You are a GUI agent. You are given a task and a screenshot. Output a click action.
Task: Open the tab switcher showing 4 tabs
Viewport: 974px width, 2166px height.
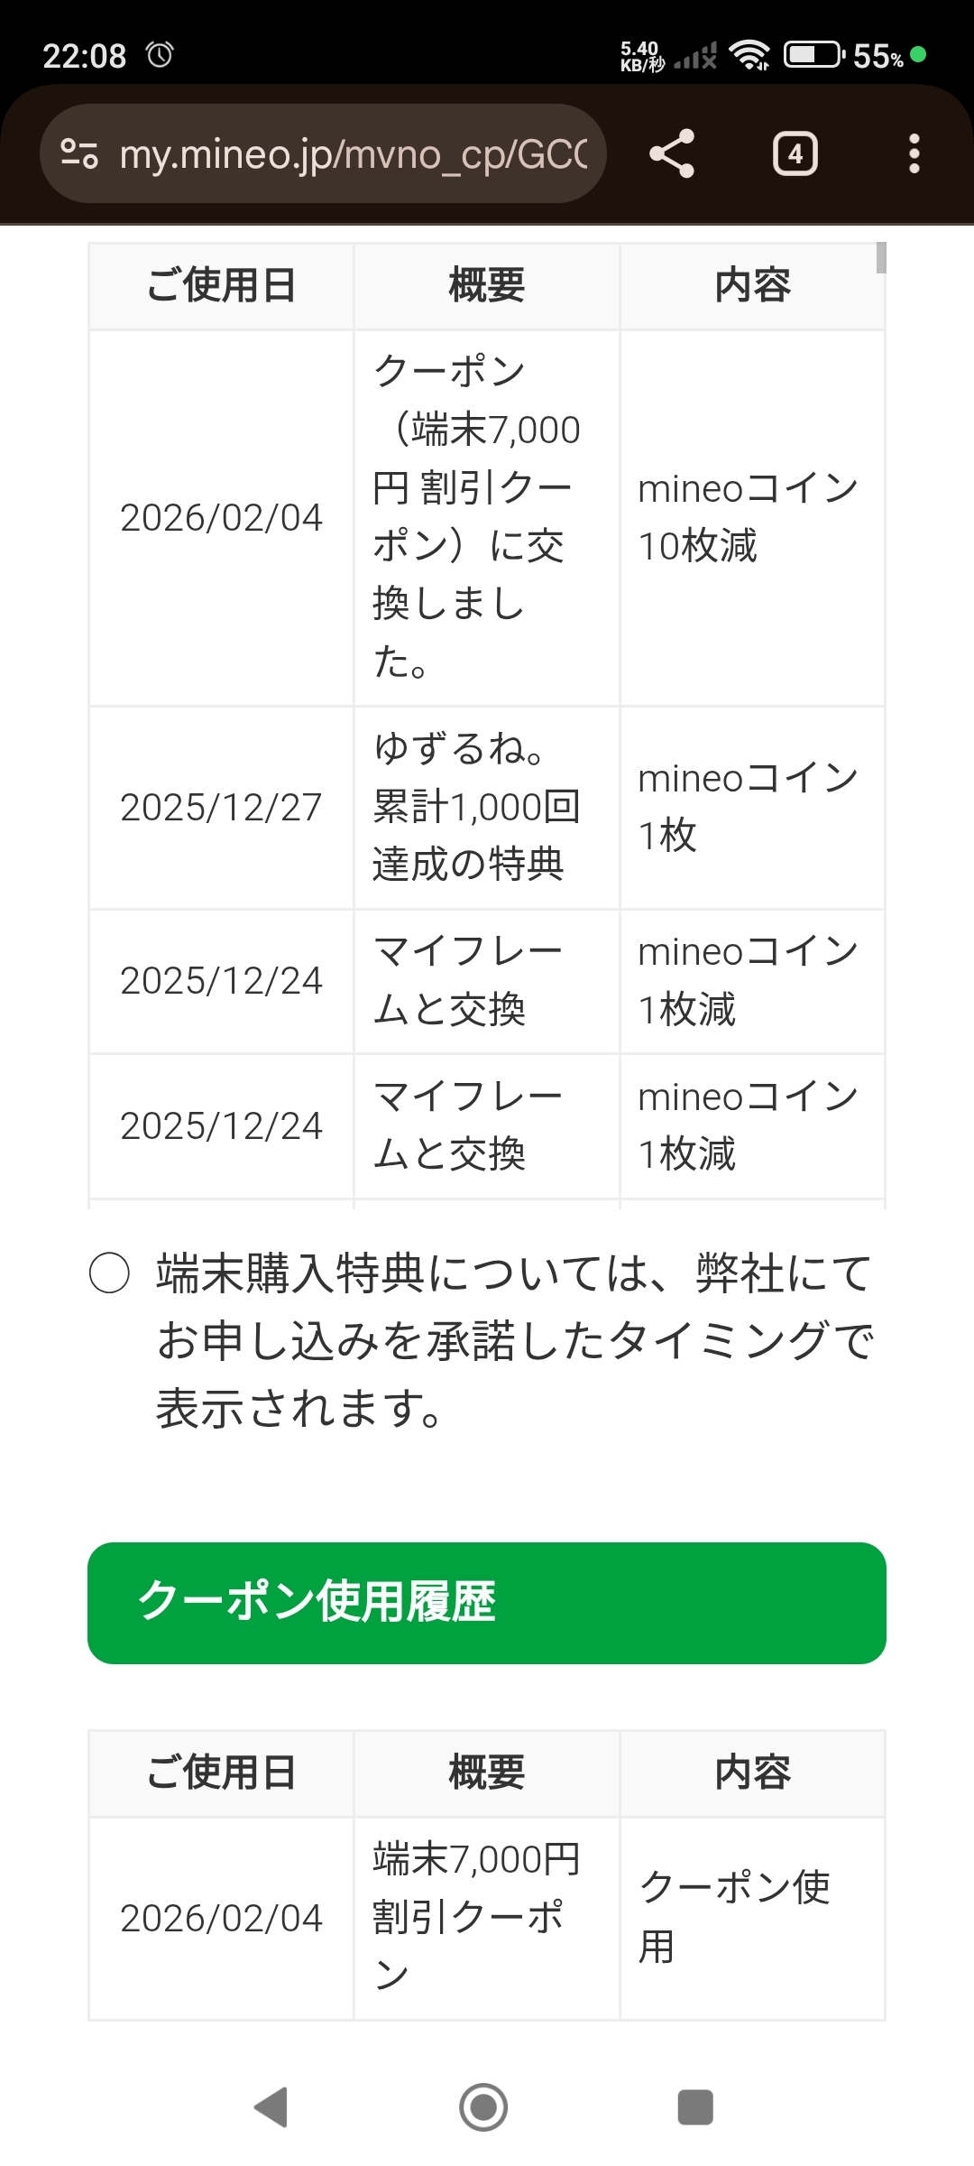(x=795, y=153)
